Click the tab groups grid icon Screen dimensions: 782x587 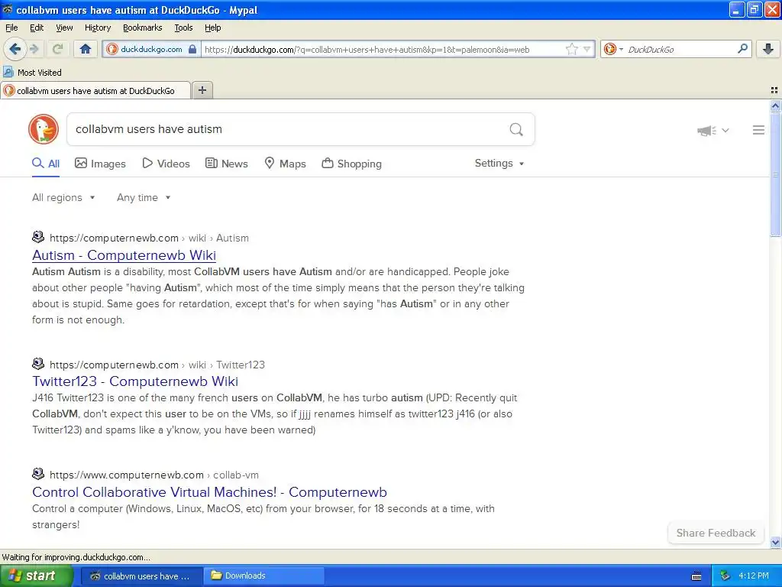click(774, 90)
